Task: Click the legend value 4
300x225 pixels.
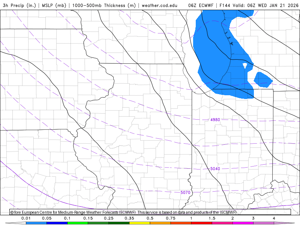Action: [x=274, y=218]
